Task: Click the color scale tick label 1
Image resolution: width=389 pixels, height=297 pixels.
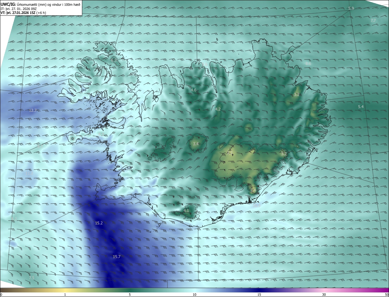Action: (x=65, y=295)
